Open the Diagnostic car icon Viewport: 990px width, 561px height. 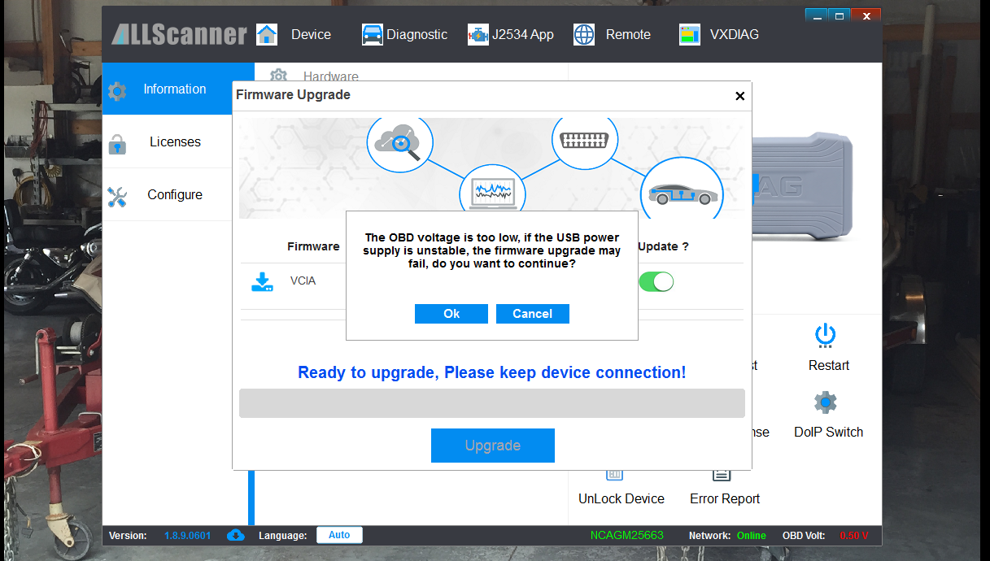click(373, 34)
